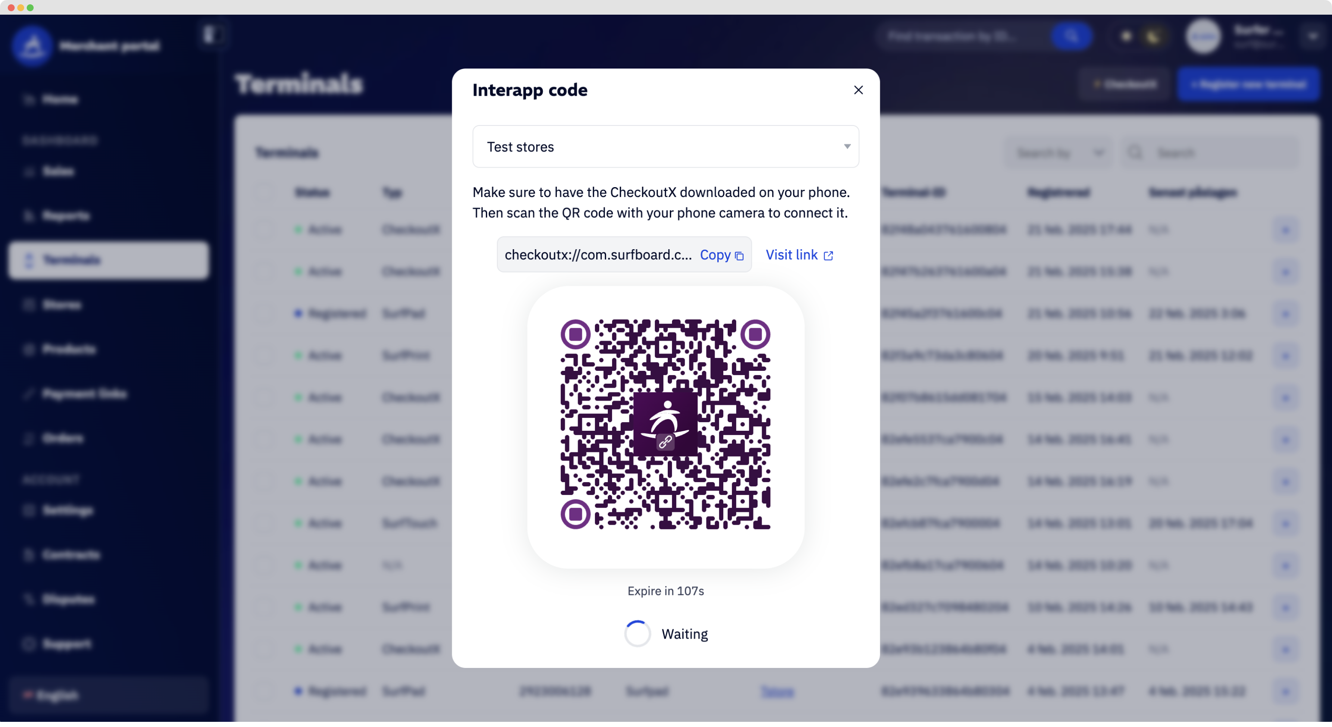
Task: Copy the checkoutx link
Action: coord(721,255)
